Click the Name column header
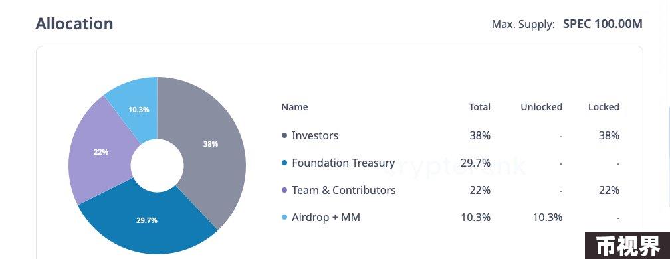The width and height of the screenshot is (670, 259). pyautogui.click(x=294, y=107)
